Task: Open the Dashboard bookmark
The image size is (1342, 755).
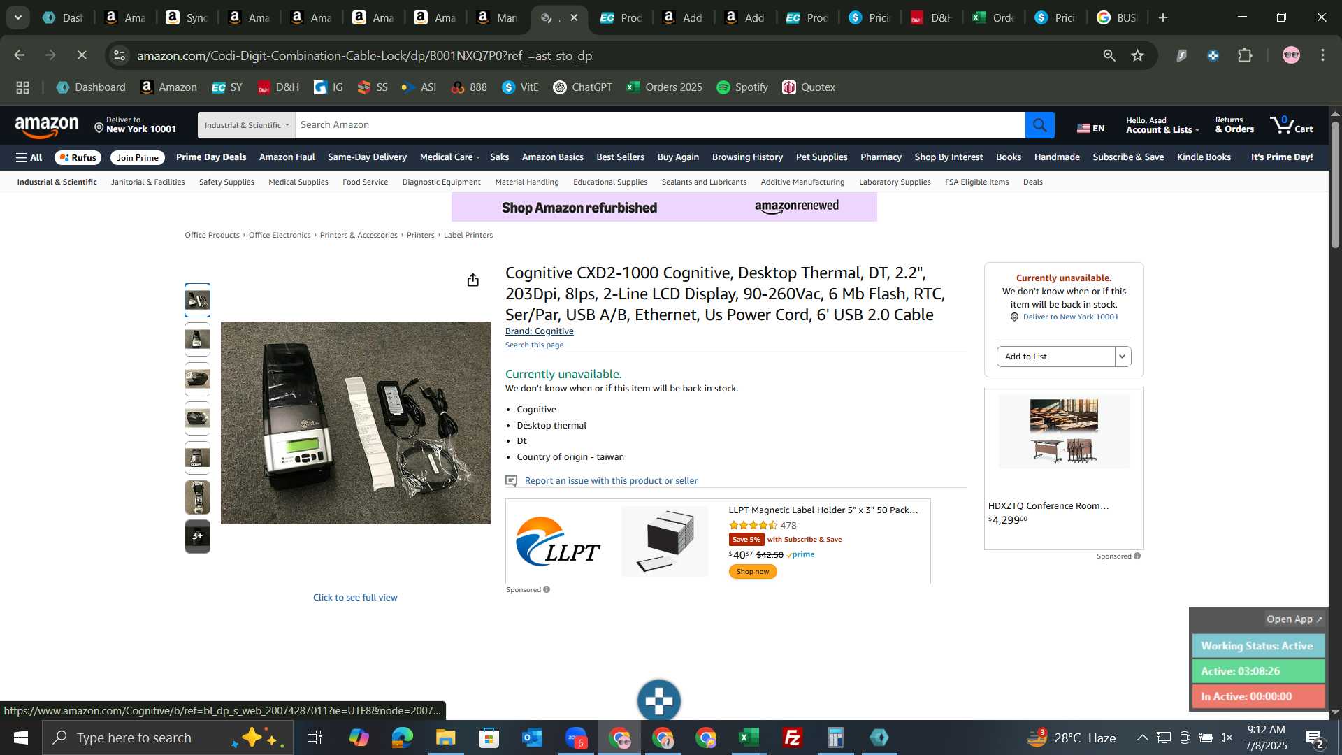Action: tap(91, 87)
